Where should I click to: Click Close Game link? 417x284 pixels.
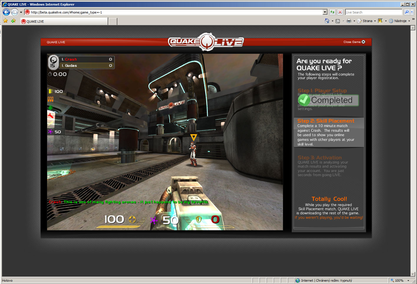[x=352, y=42]
